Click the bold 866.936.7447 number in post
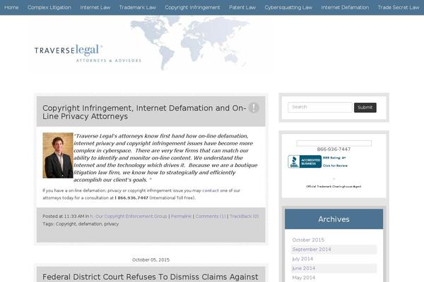This screenshot has width=424, height=282. pyautogui.click(x=131, y=198)
